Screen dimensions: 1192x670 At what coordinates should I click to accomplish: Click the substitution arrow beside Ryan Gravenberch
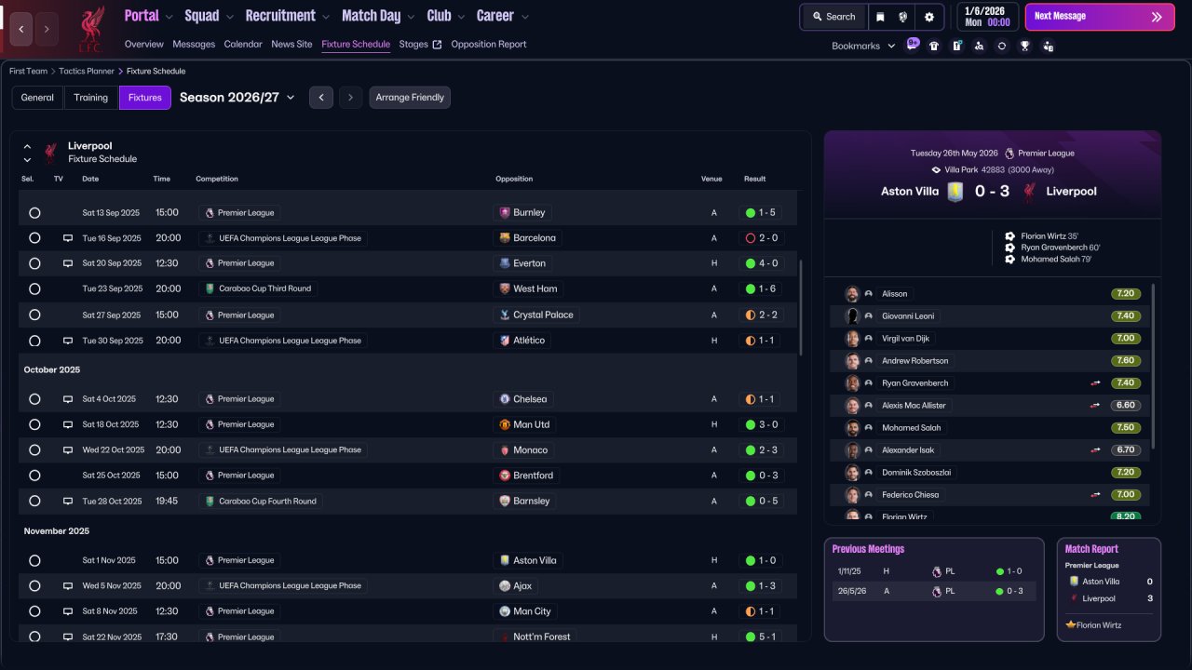point(1095,383)
